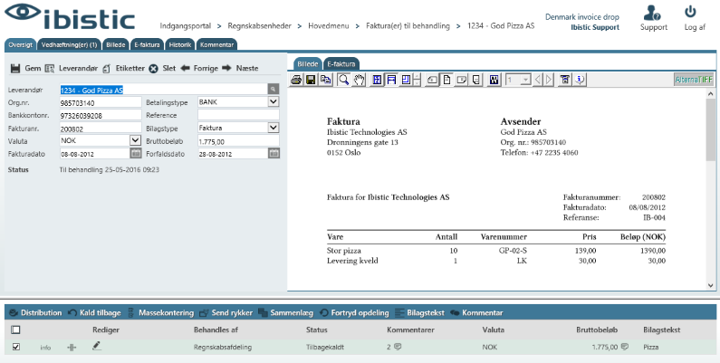Click the print icon in the image viewer toolbar

(x=296, y=80)
